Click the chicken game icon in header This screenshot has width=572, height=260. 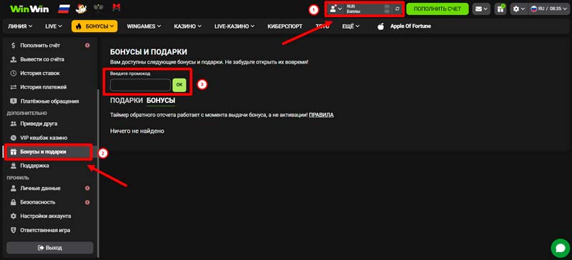pos(81,9)
